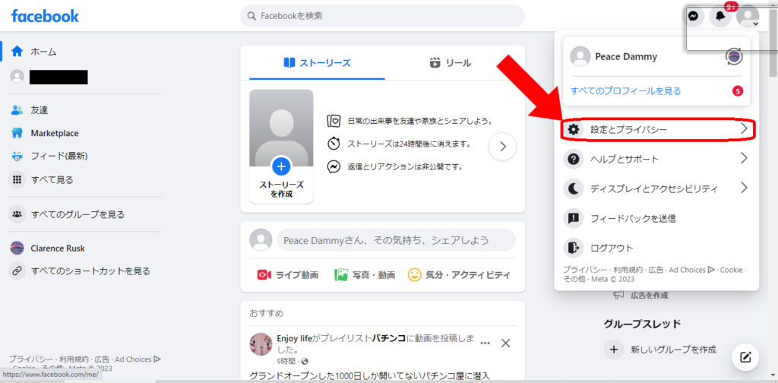Click the post composer text field
The image size is (778, 383).
[396, 240]
